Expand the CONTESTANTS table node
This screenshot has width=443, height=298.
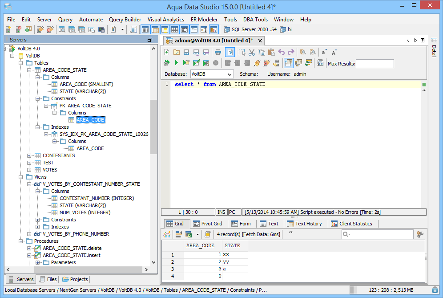(x=29, y=155)
